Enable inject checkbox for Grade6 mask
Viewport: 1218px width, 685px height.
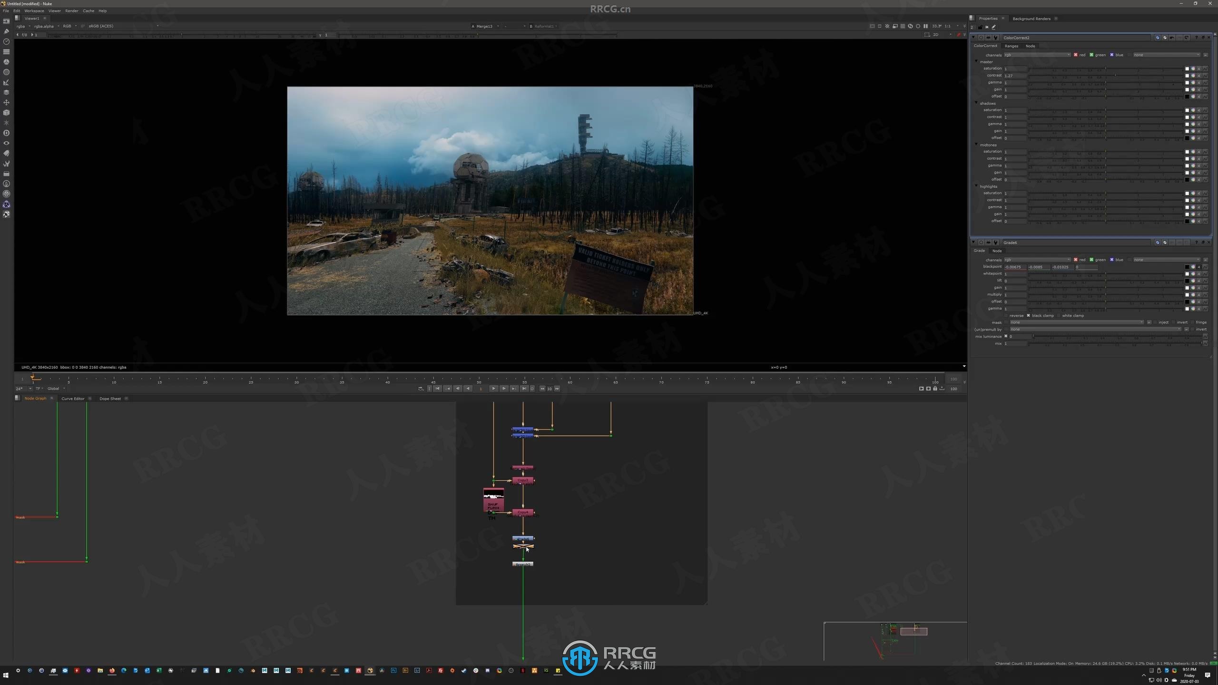1155,322
